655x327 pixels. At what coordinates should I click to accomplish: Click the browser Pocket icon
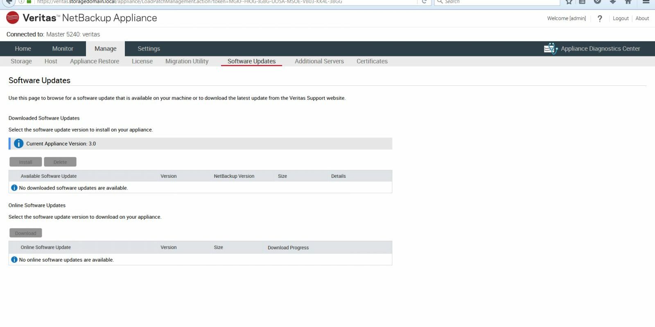[x=598, y=2]
